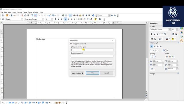This screenshot has height=104, width=184.
Task: Click the Enter password to open field
Action: pyautogui.click(x=92, y=50)
